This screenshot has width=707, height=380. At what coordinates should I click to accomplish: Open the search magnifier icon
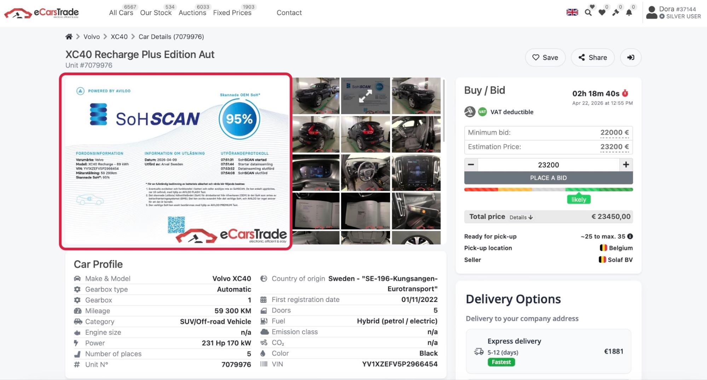point(588,13)
